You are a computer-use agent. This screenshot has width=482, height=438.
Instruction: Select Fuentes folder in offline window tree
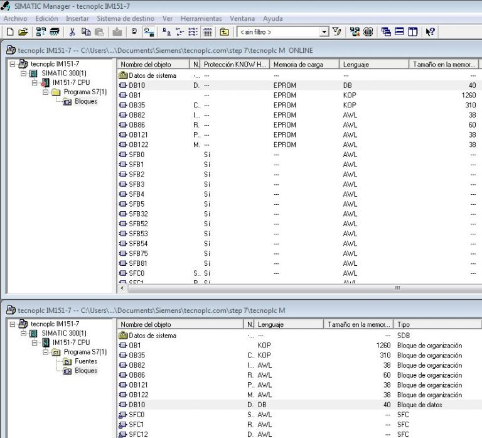tap(86, 361)
